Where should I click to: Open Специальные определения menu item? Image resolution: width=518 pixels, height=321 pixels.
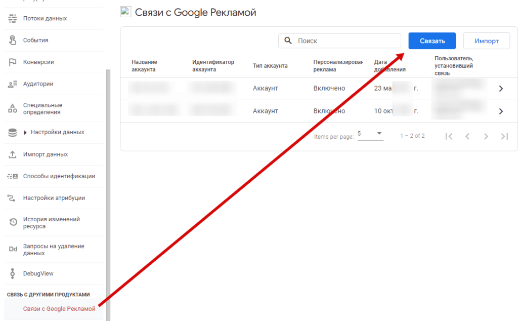coord(42,108)
